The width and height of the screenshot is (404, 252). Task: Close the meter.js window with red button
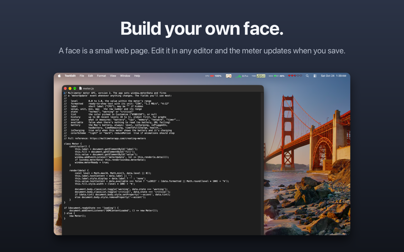(x=65, y=88)
